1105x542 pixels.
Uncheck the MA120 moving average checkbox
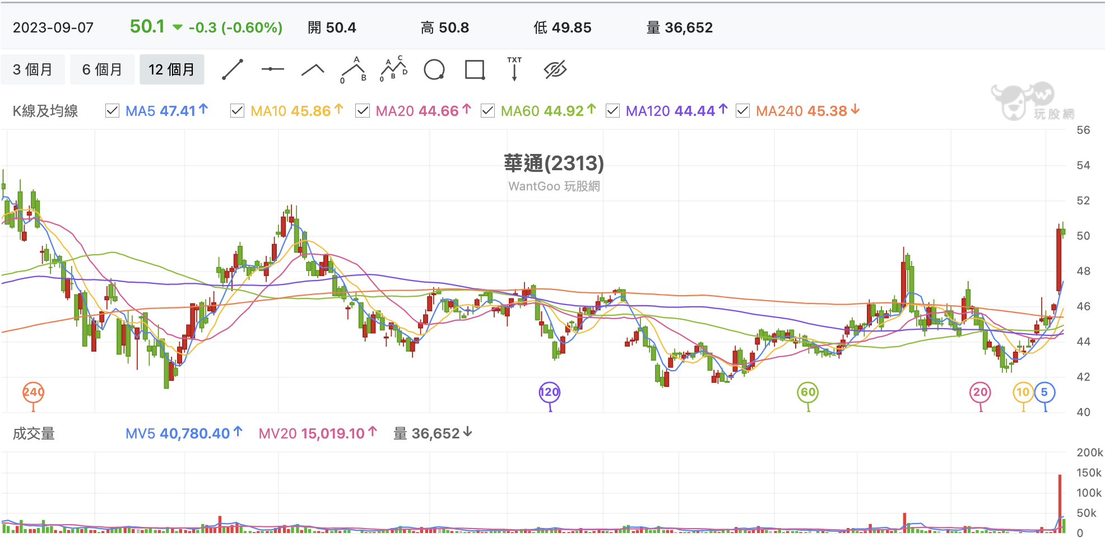pos(612,111)
